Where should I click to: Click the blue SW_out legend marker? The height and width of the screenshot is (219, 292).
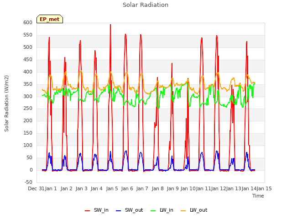(118, 211)
